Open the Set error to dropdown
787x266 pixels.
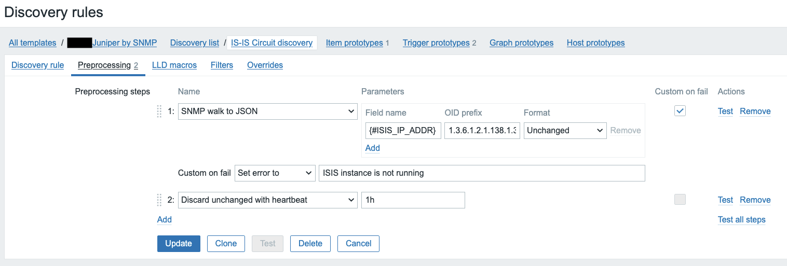[x=275, y=173]
